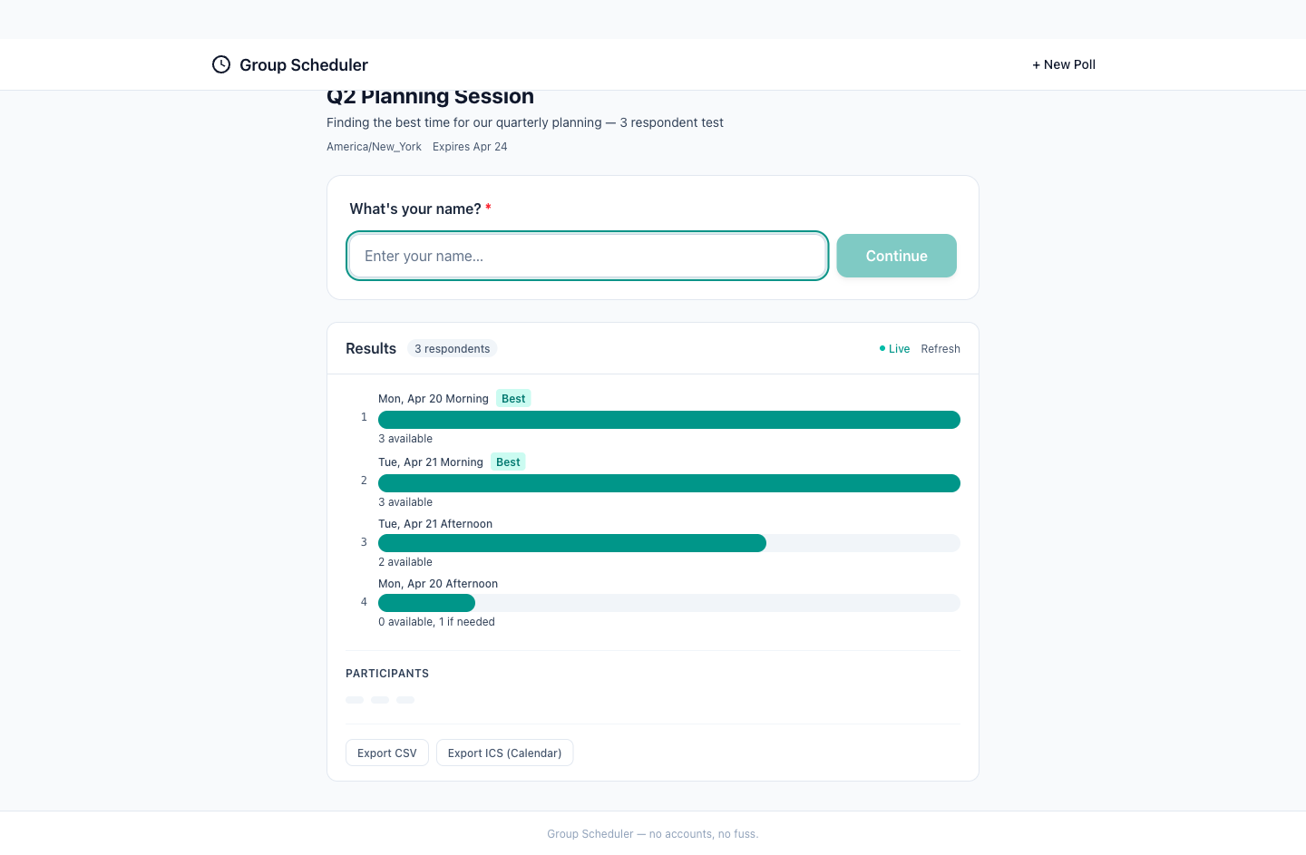This screenshot has height=855, width=1306.
Task: Click the first participant placeholder chip
Action: coord(355,699)
